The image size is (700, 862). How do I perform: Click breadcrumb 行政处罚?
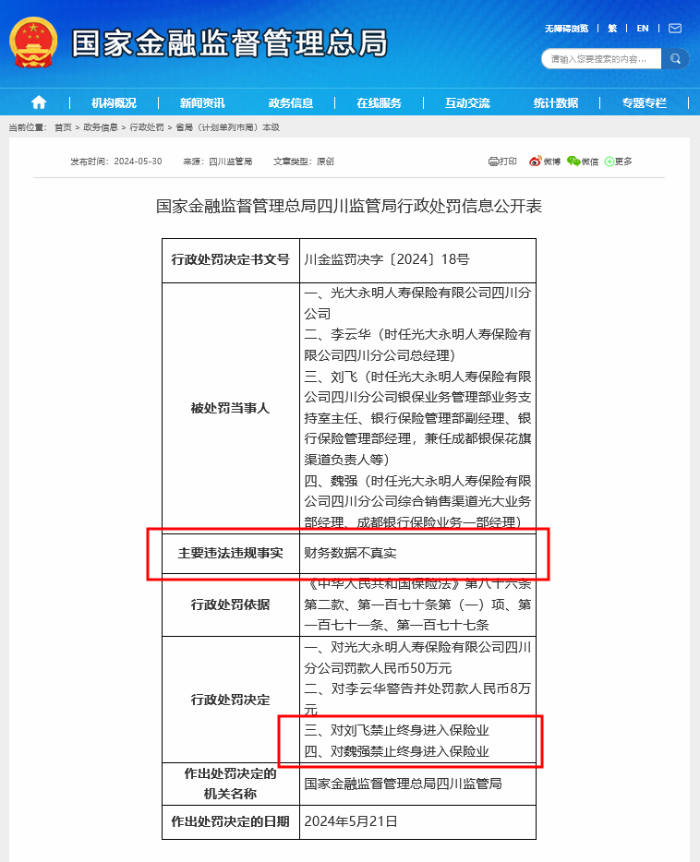(147, 127)
